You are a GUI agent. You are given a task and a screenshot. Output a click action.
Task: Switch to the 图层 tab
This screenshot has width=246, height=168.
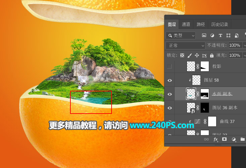pos(172,25)
